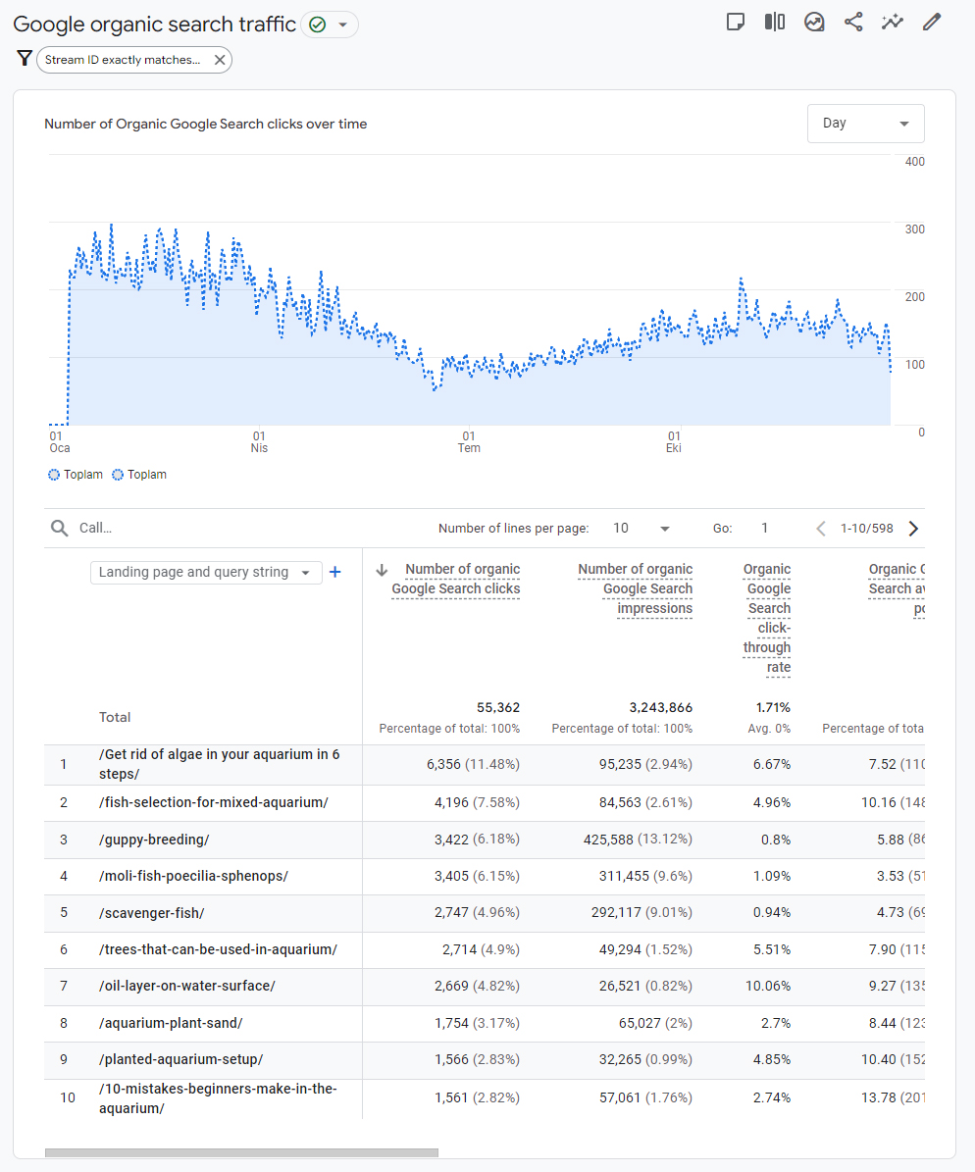
Task: Sort by Number of organic Google Search clicks
Action: (456, 580)
